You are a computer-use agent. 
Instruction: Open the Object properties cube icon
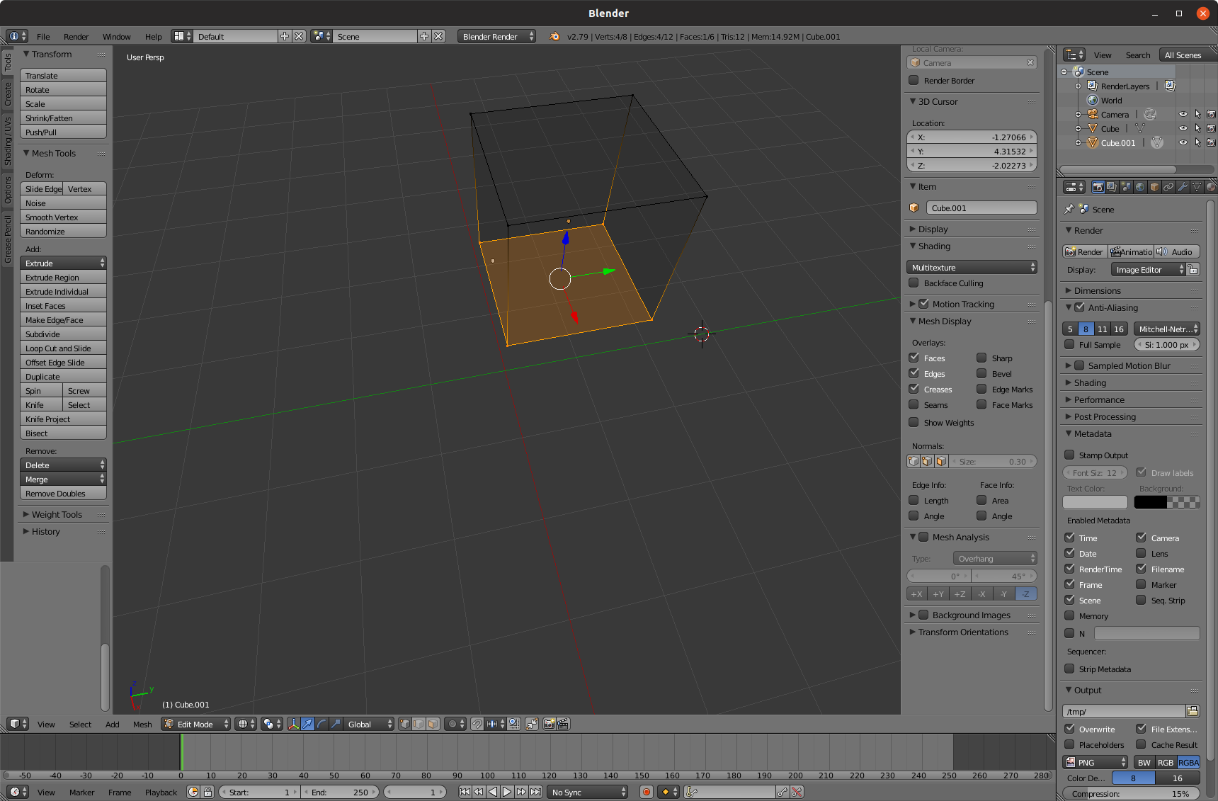pos(1154,186)
